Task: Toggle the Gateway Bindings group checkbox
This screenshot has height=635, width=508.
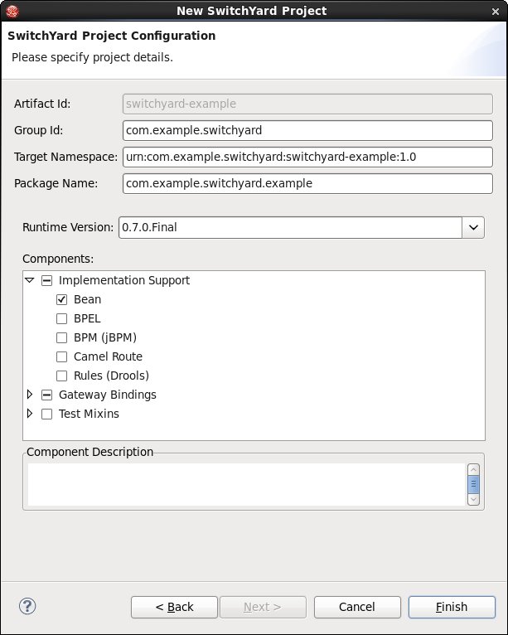Action: tap(47, 395)
